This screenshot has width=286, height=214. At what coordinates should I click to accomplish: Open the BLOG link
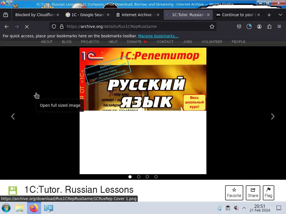click(67, 42)
